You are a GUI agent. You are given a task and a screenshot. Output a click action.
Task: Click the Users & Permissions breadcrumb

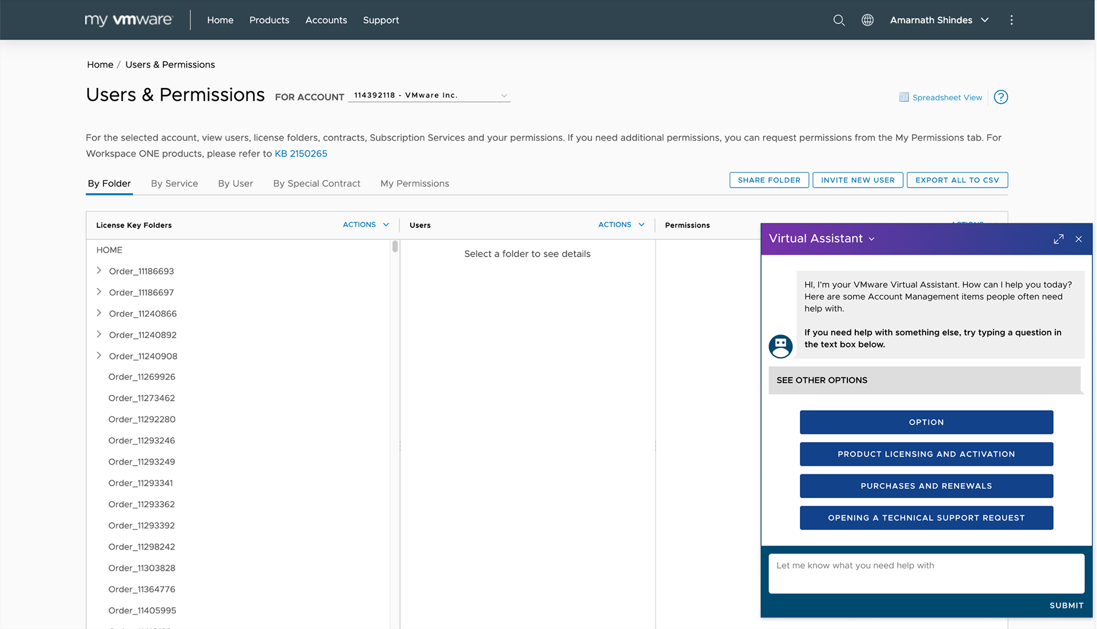pos(170,65)
